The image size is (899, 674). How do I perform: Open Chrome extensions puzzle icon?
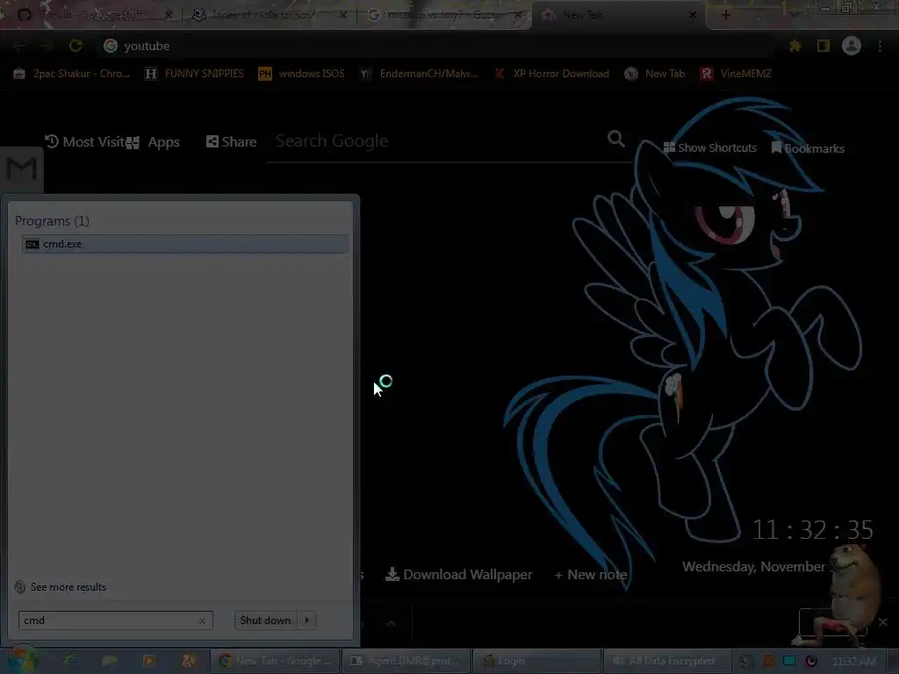[795, 46]
